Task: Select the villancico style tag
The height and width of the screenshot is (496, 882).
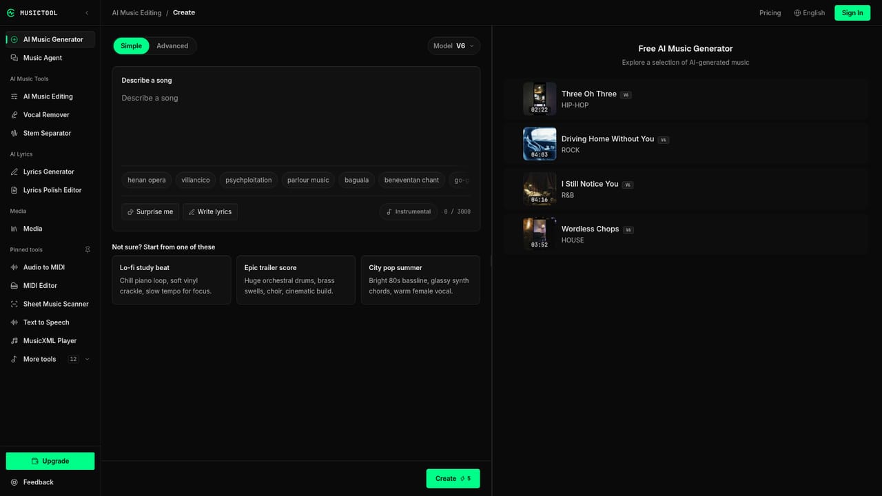Action: tap(196, 180)
